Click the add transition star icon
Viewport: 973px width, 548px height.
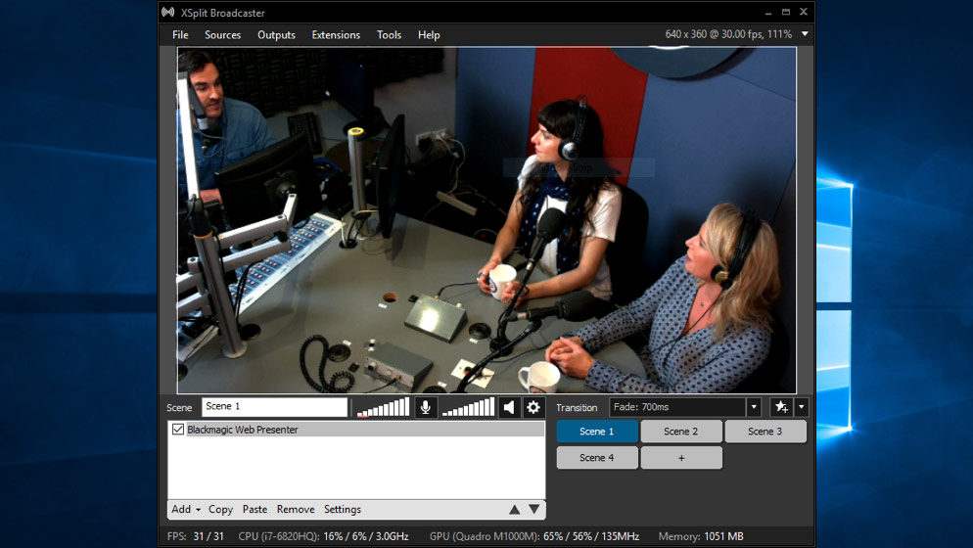(x=780, y=407)
